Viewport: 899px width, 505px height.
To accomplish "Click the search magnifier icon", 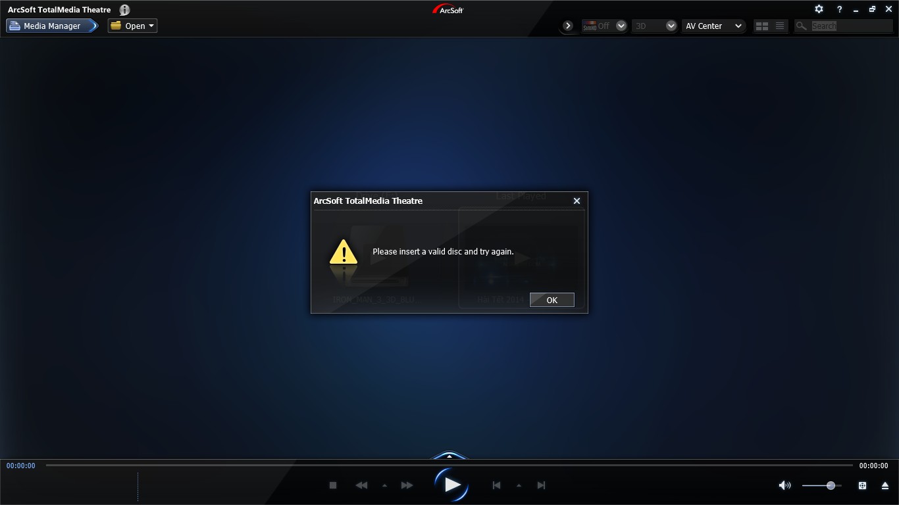I will point(801,26).
